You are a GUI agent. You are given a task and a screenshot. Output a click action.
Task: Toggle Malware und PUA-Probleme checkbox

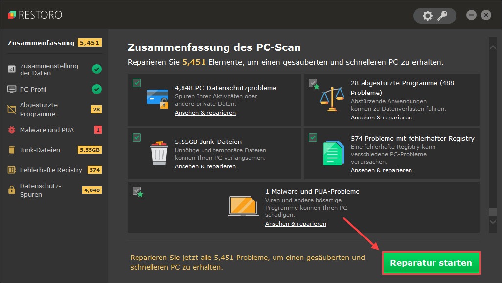(x=137, y=191)
